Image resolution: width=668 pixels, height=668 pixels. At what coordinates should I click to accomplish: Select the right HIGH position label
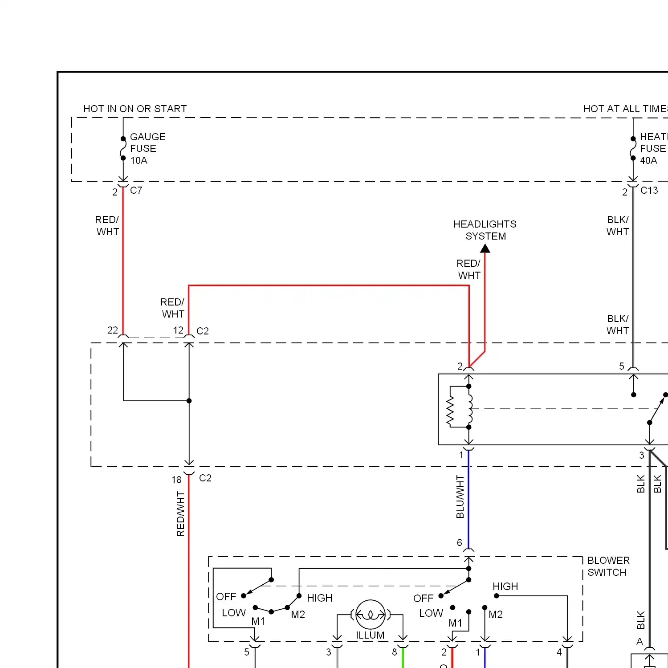505,586
